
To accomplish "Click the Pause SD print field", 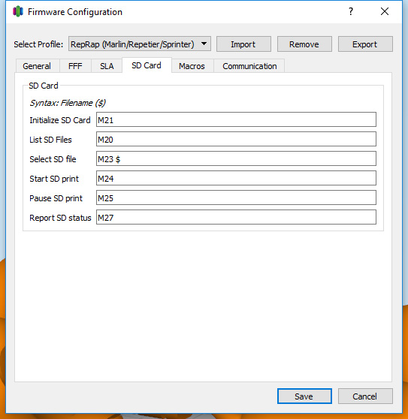I will pos(236,197).
